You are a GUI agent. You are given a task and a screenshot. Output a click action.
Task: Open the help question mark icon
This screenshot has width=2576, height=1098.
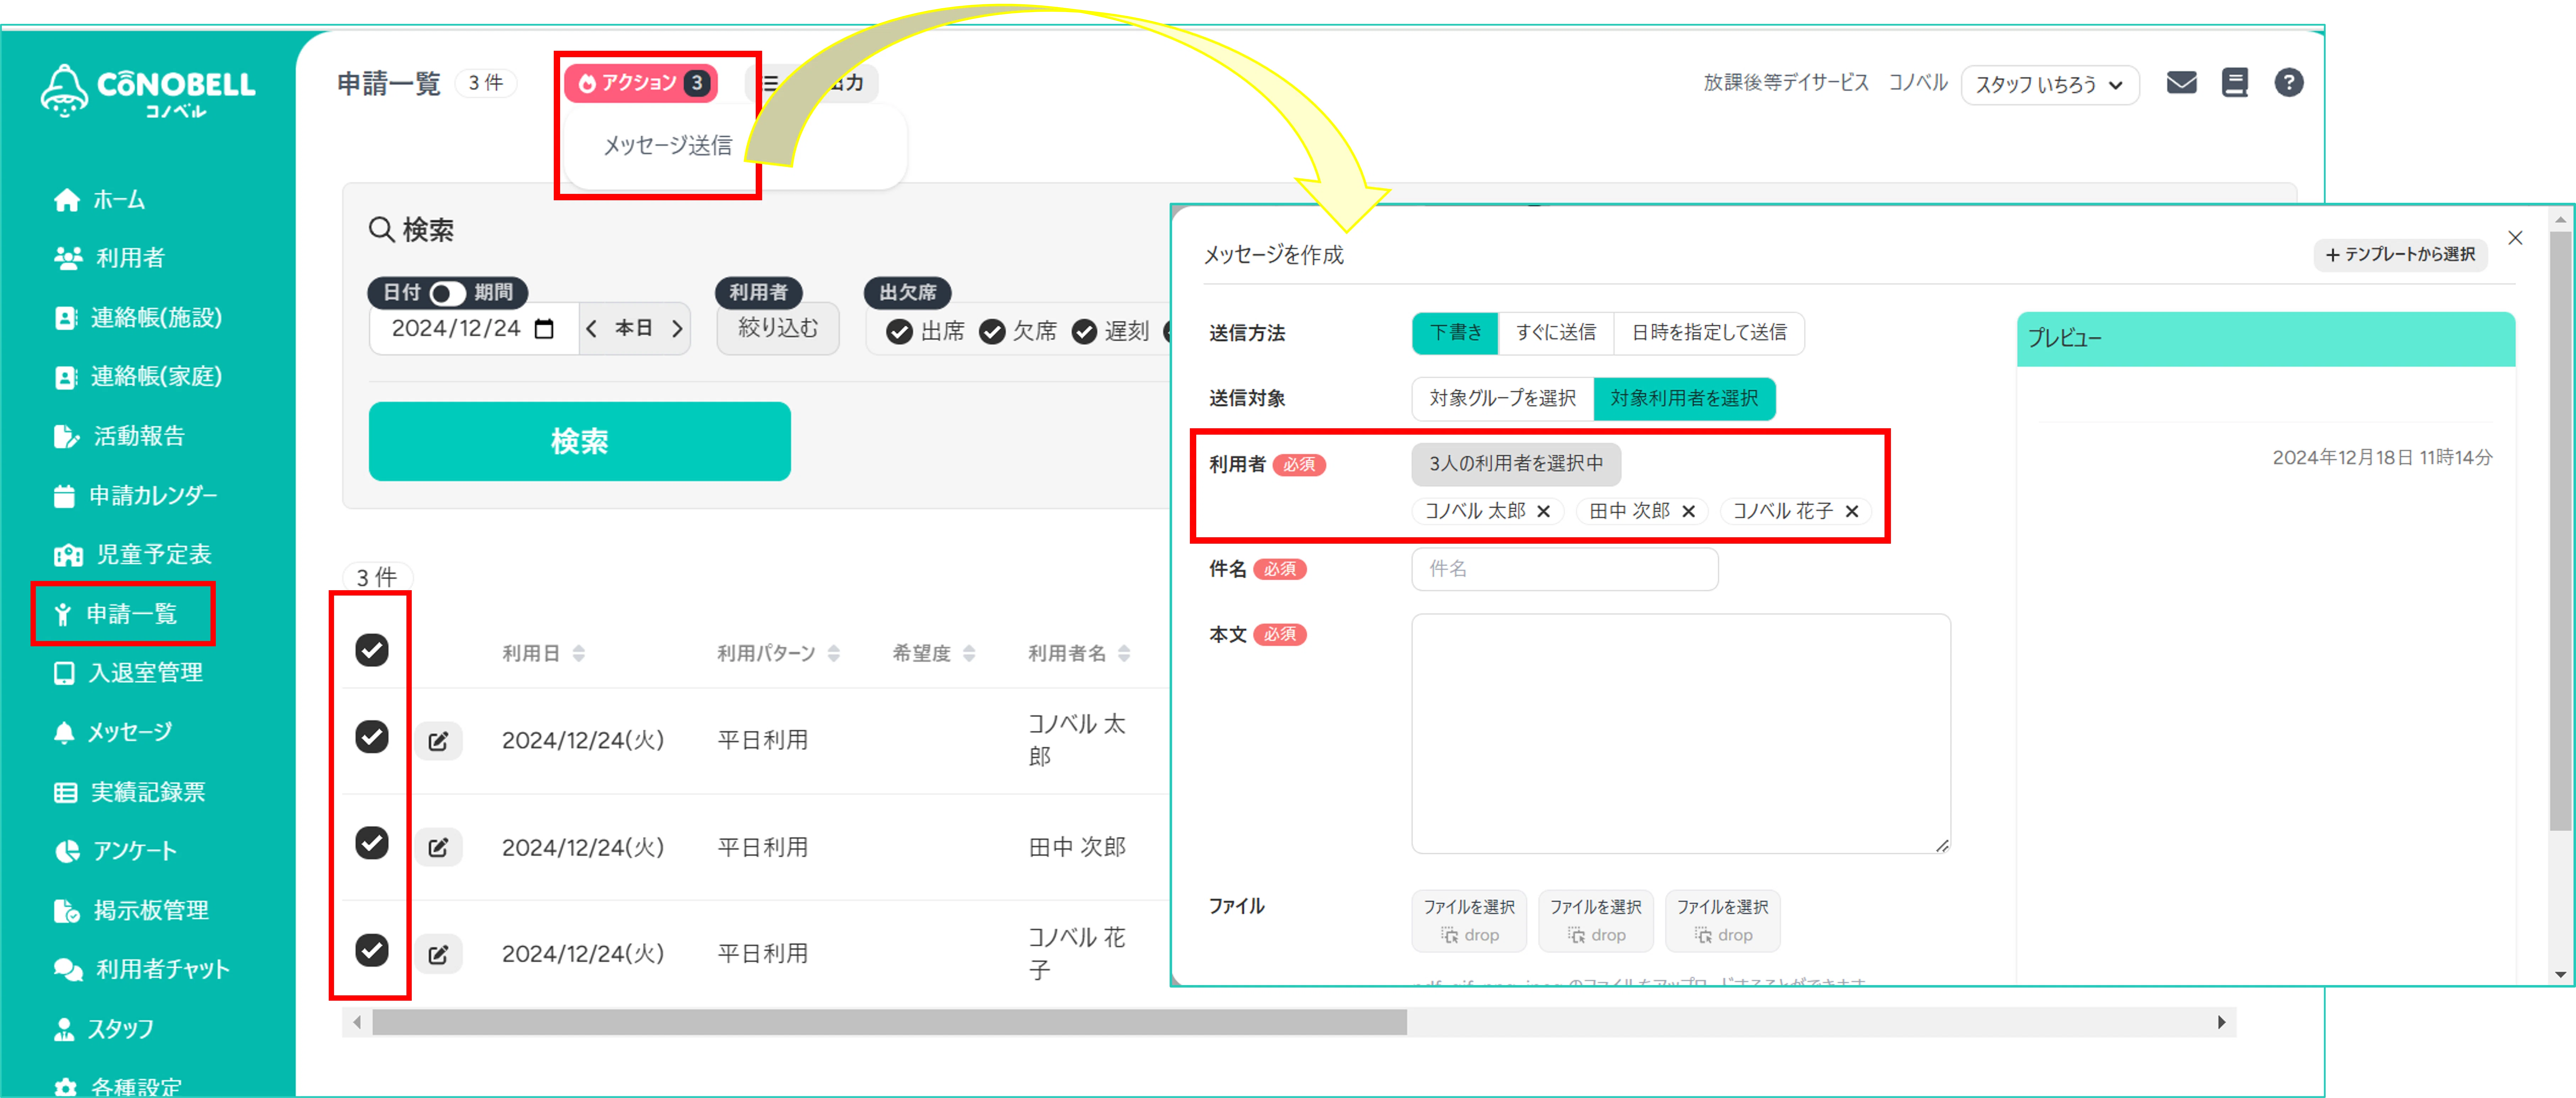click(2288, 83)
